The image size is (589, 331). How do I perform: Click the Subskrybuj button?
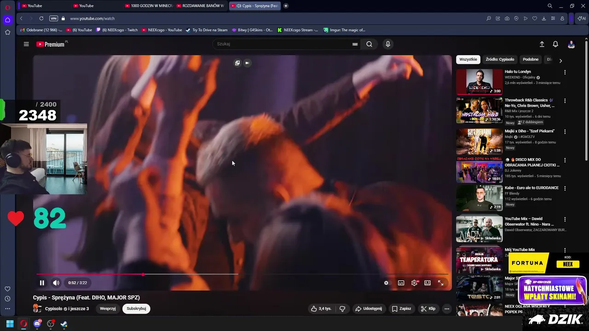click(x=136, y=308)
